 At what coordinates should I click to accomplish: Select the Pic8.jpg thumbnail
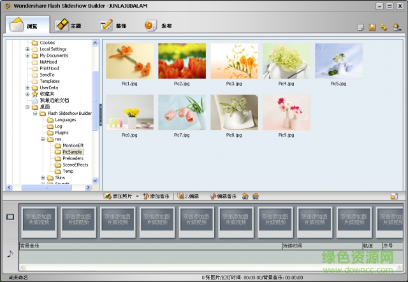(235, 113)
